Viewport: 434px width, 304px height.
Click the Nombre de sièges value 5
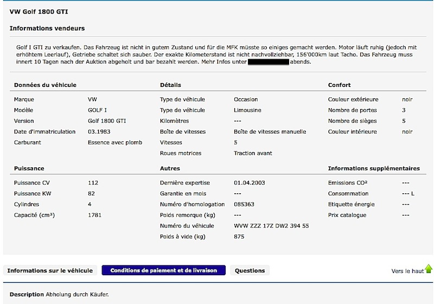404,121
